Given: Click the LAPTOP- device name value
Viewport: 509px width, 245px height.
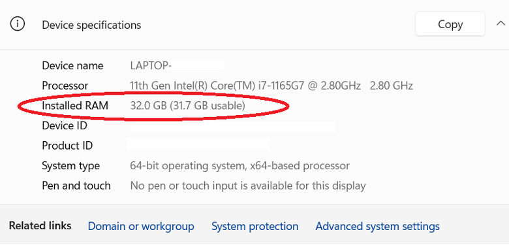Looking at the screenshot, I should [x=151, y=65].
